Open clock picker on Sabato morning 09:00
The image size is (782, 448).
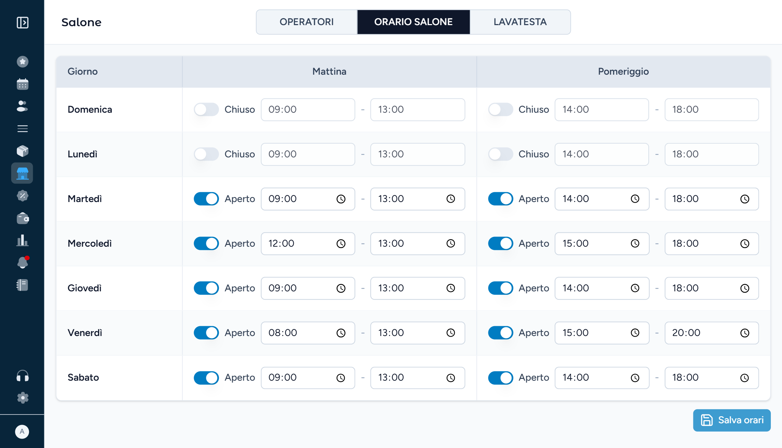click(341, 378)
